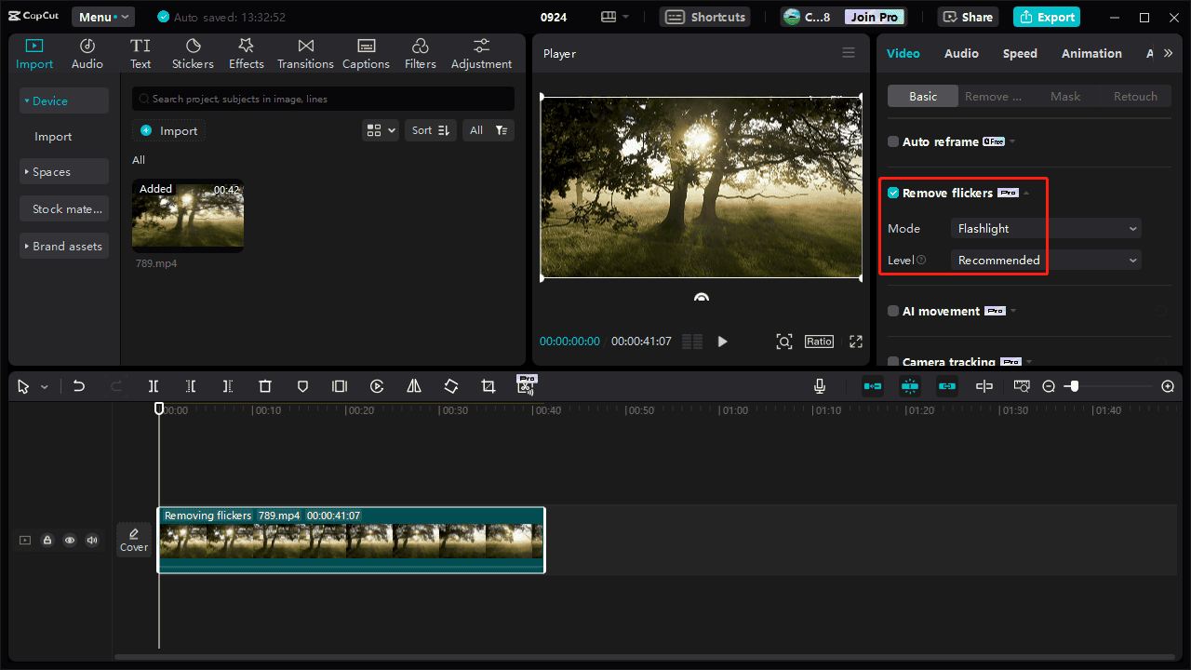Click the Undo icon above the timeline

tap(79, 386)
